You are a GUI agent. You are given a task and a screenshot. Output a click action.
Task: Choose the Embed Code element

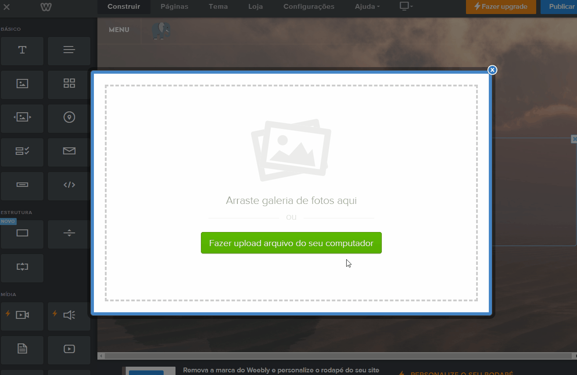coord(69,186)
